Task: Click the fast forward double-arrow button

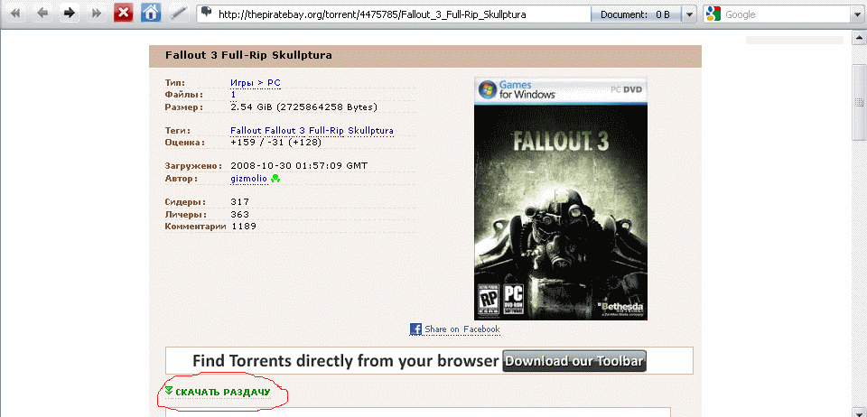Action: tap(97, 14)
